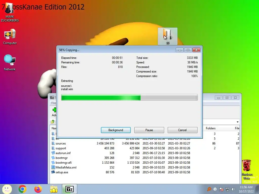Launch Google Chrome from the taskbar
This screenshot has height=194, width=259.
[x=23, y=189]
